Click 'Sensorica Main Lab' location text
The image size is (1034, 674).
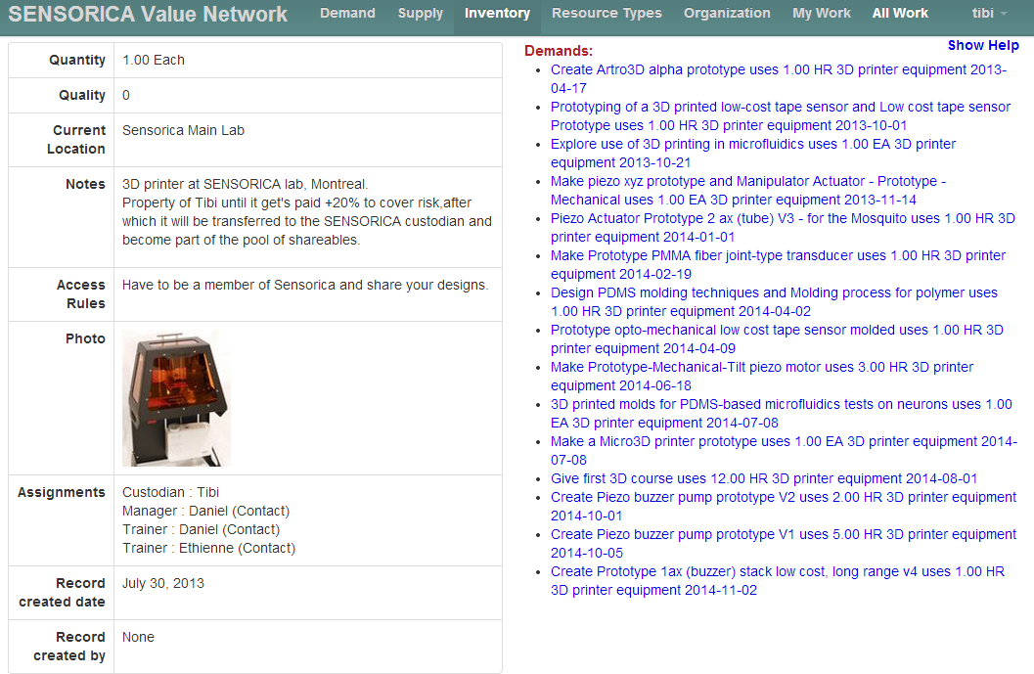pyautogui.click(x=183, y=130)
